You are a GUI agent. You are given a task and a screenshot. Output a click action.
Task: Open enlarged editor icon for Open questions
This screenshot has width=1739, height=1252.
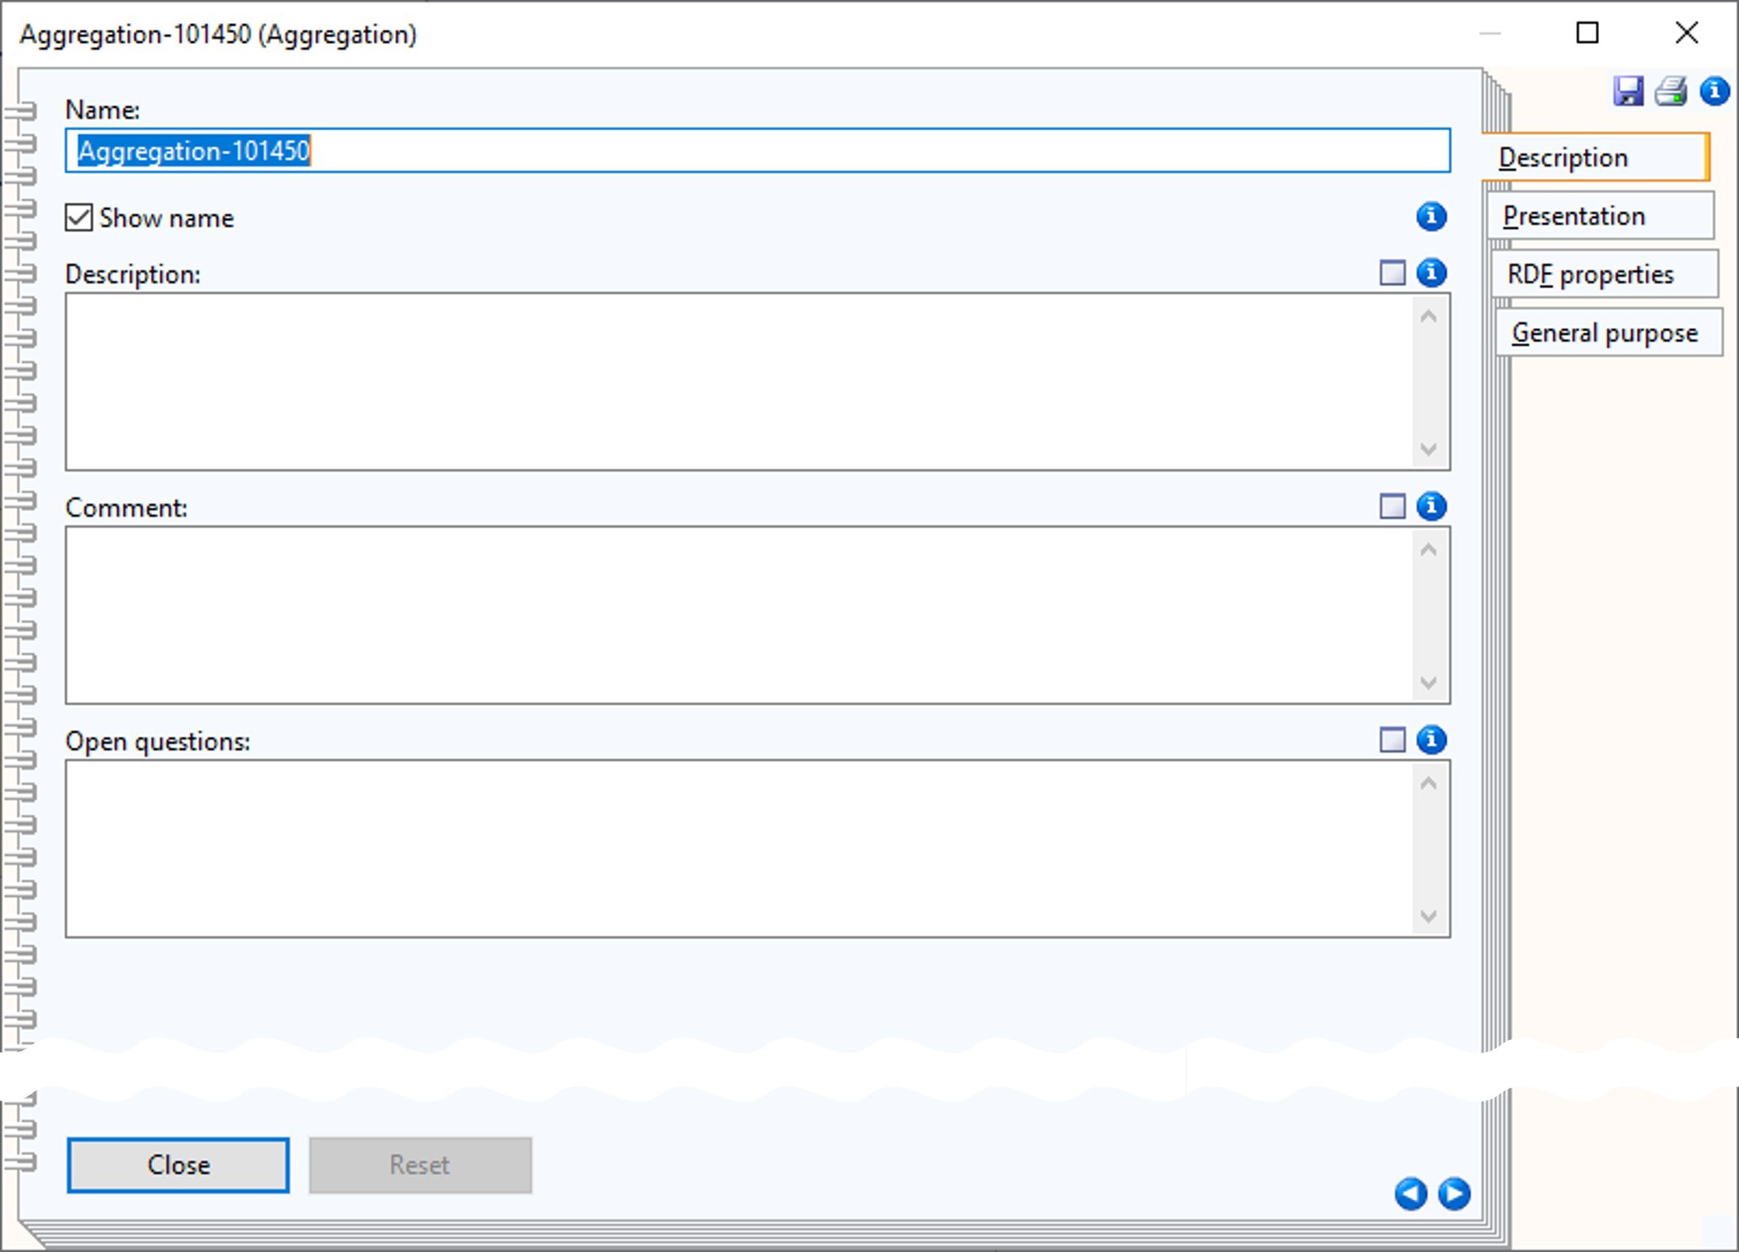pyautogui.click(x=1393, y=740)
